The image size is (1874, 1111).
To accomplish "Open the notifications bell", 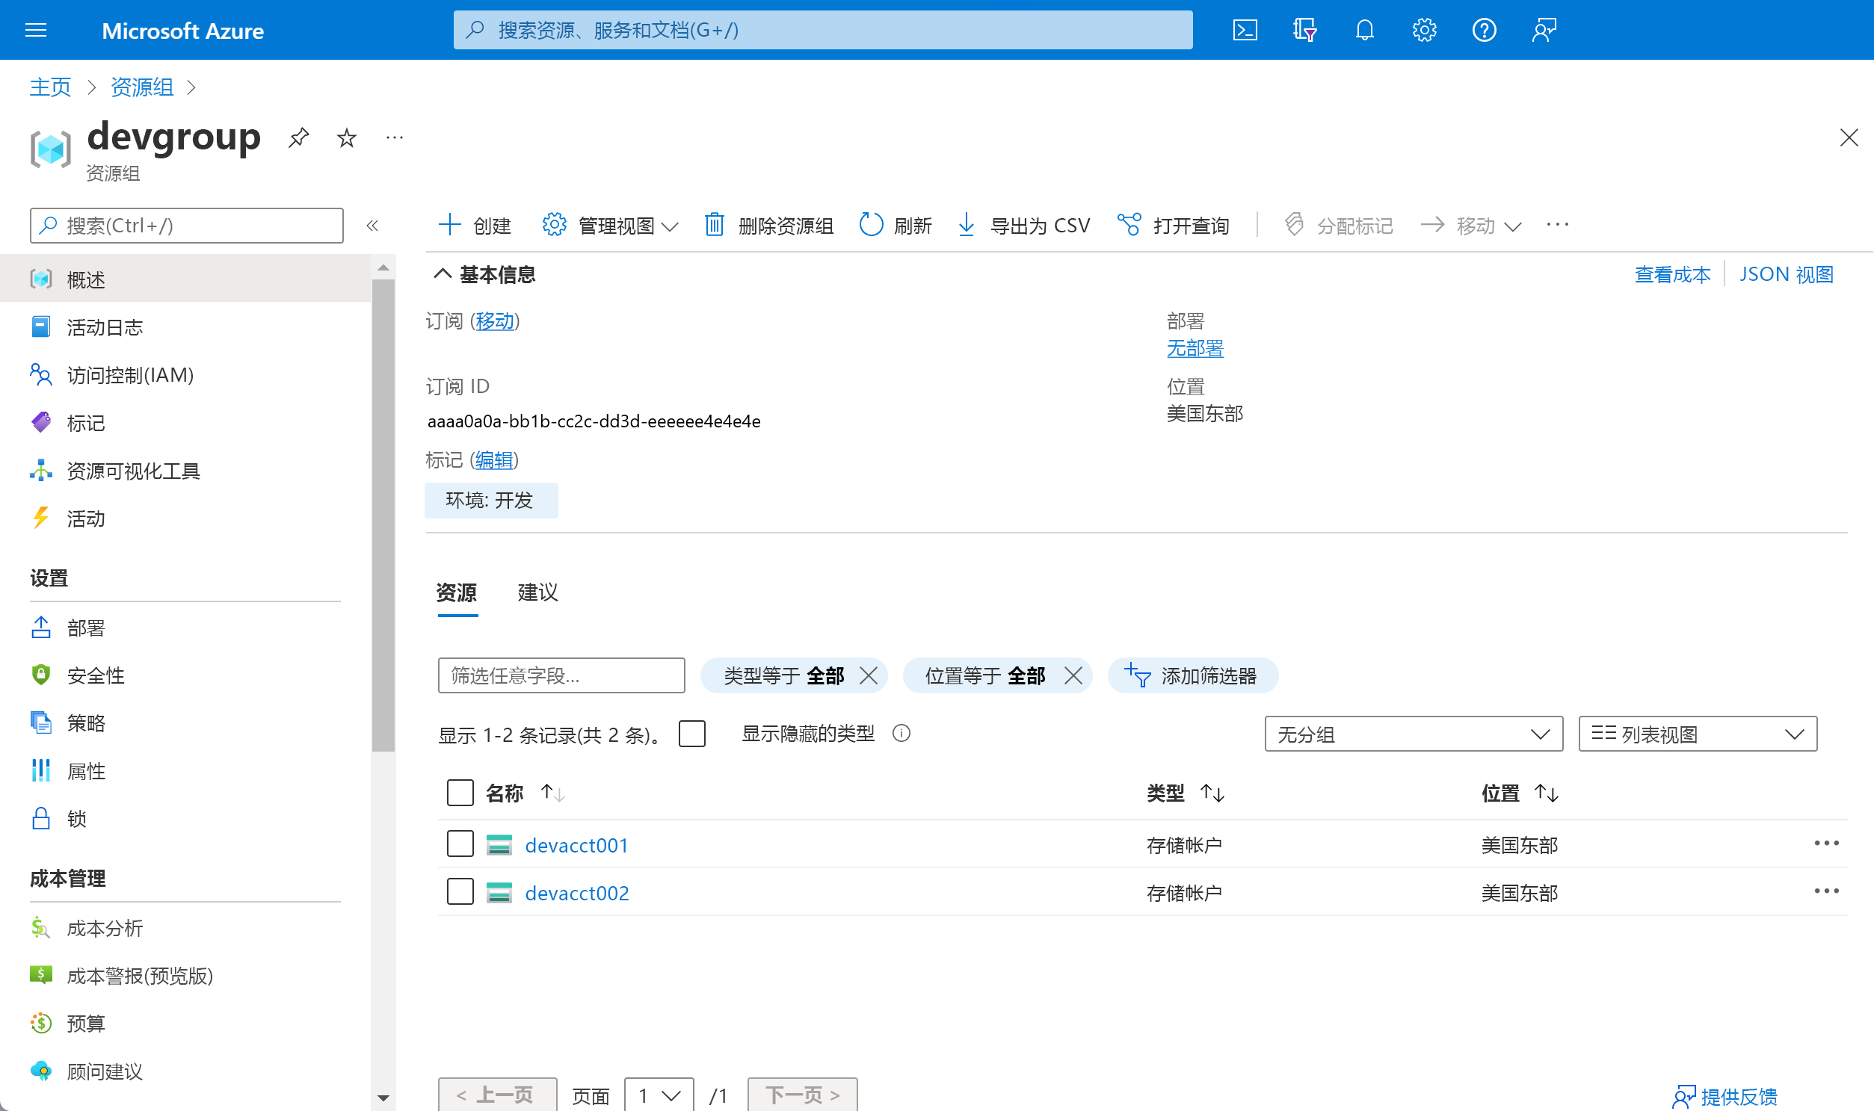I will (1365, 30).
